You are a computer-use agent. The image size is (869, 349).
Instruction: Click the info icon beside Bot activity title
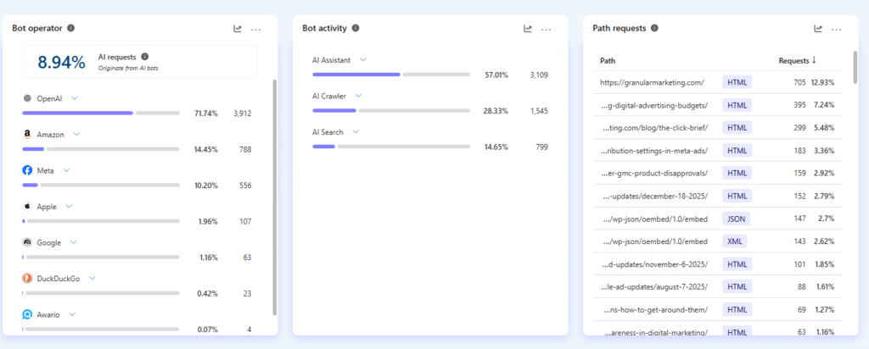point(356,28)
